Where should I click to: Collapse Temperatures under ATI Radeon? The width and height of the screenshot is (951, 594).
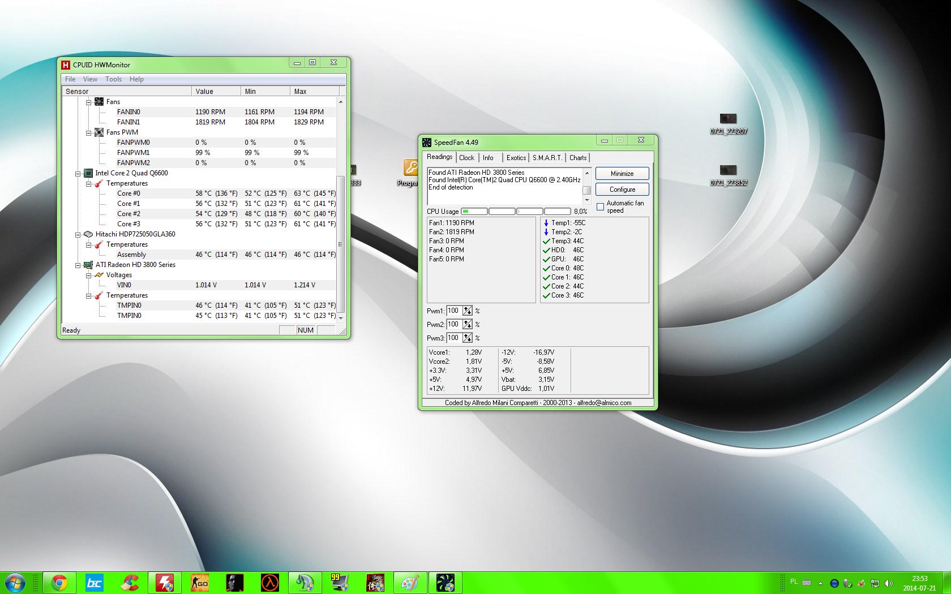(88, 296)
